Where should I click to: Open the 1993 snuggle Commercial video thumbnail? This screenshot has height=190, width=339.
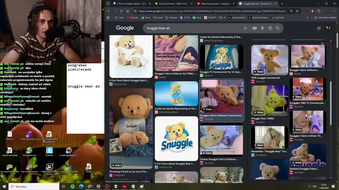tap(270, 60)
